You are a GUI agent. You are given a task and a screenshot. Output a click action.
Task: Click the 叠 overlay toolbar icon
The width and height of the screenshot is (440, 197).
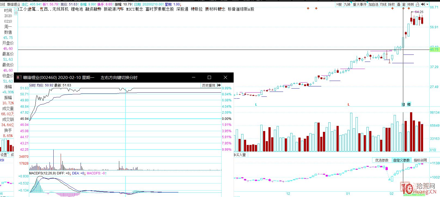pos(399,4)
